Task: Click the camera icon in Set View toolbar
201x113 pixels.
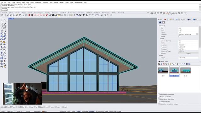Action: pyautogui.click(x=53, y=15)
